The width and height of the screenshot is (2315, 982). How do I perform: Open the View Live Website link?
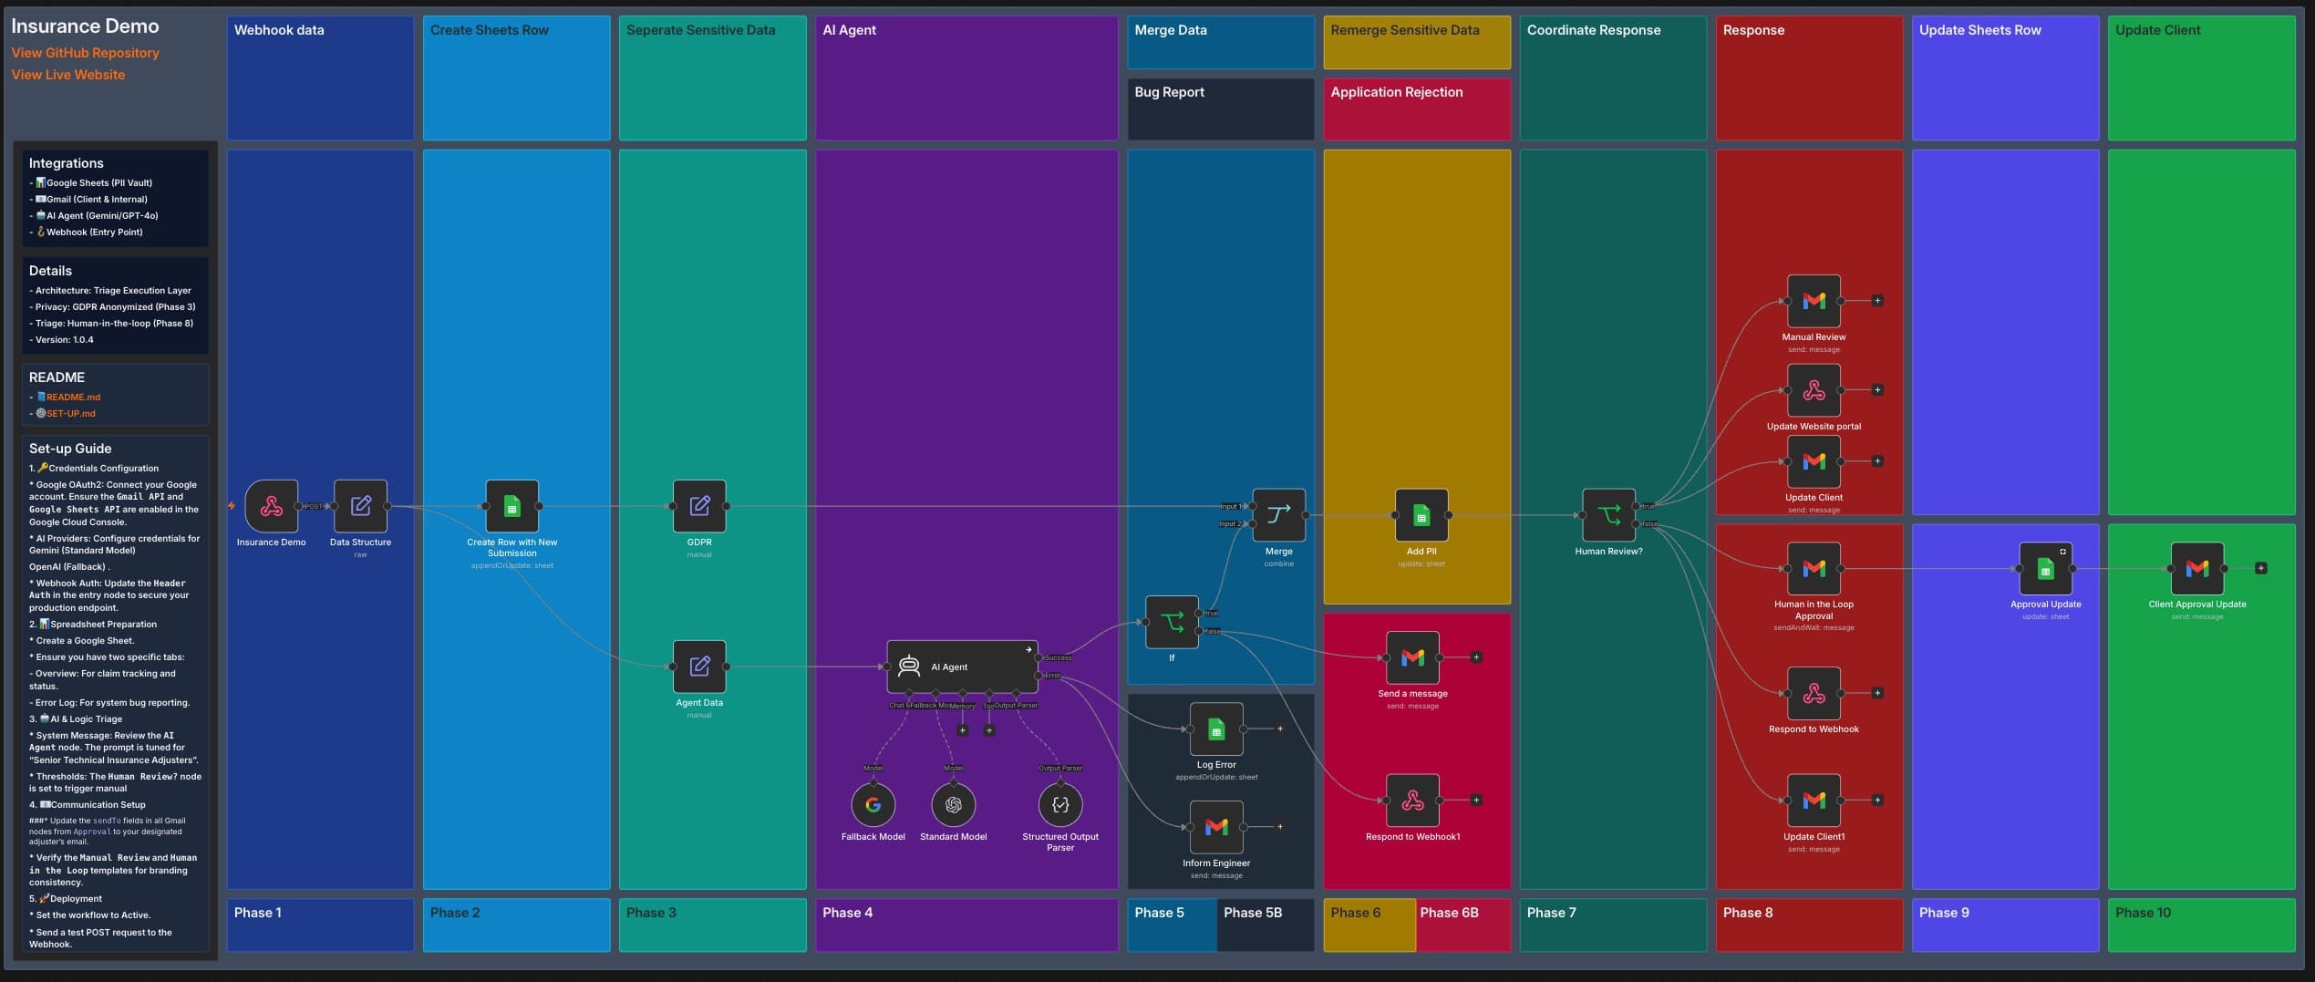point(68,75)
